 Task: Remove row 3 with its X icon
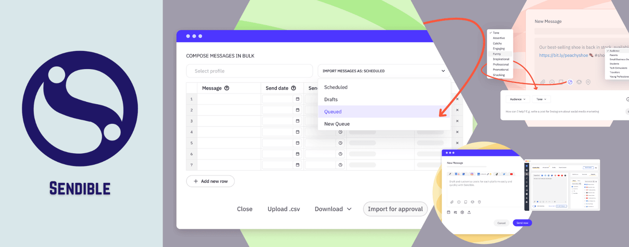457,121
